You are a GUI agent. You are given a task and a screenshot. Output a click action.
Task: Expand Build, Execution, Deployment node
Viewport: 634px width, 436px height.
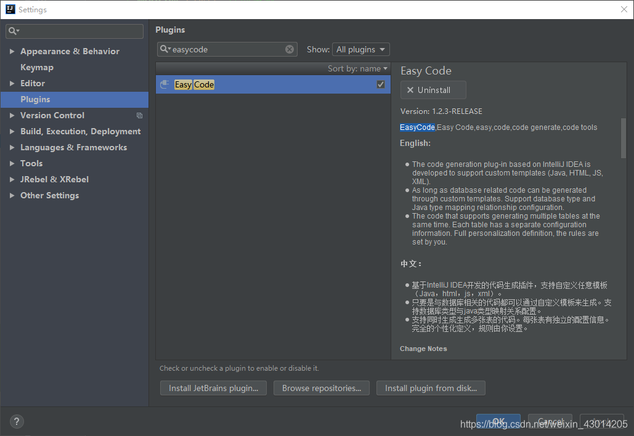point(12,131)
